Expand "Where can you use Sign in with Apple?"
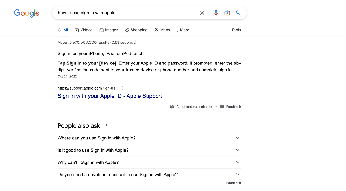346x191 pixels. pos(238,138)
